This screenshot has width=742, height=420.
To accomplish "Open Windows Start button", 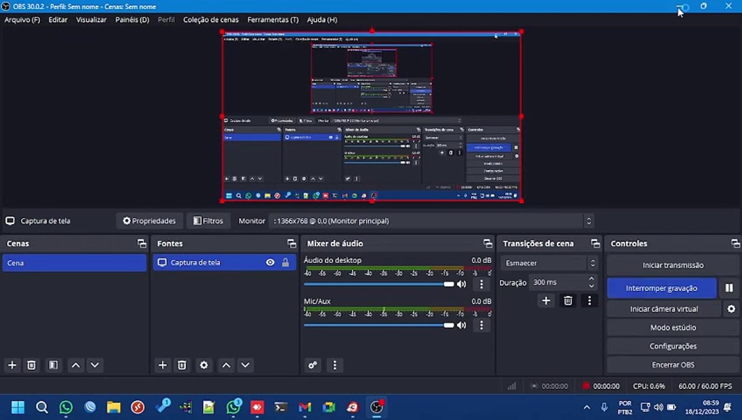I will pos(18,407).
